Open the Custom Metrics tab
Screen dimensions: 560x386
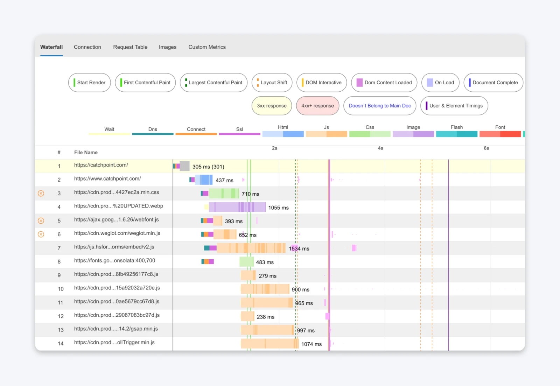pyautogui.click(x=207, y=47)
